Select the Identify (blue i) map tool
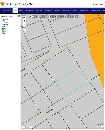The width and height of the screenshot is (105, 130). coord(30,17)
